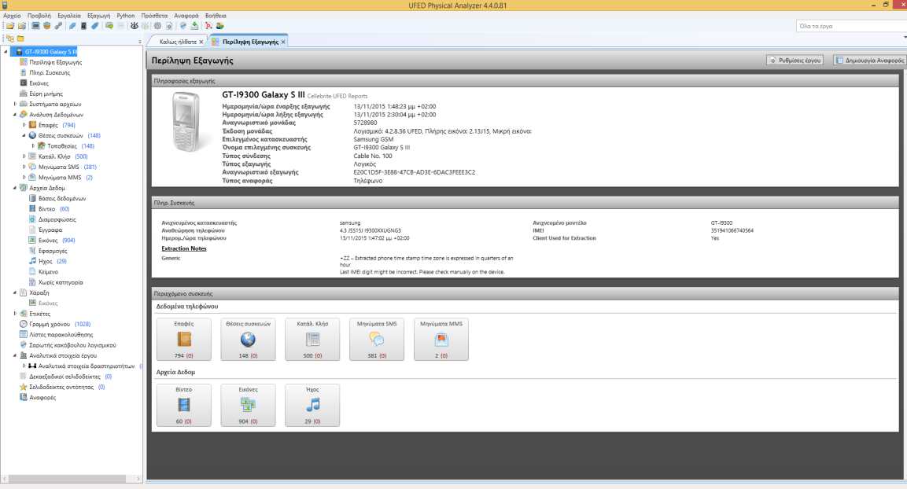The height and width of the screenshot is (489, 907).
Task: Click the Βίντεο film tile icon
Action: [x=184, y=405]
